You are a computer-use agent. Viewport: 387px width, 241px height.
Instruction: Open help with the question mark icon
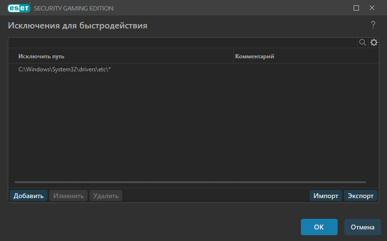[x=373, y=25]
